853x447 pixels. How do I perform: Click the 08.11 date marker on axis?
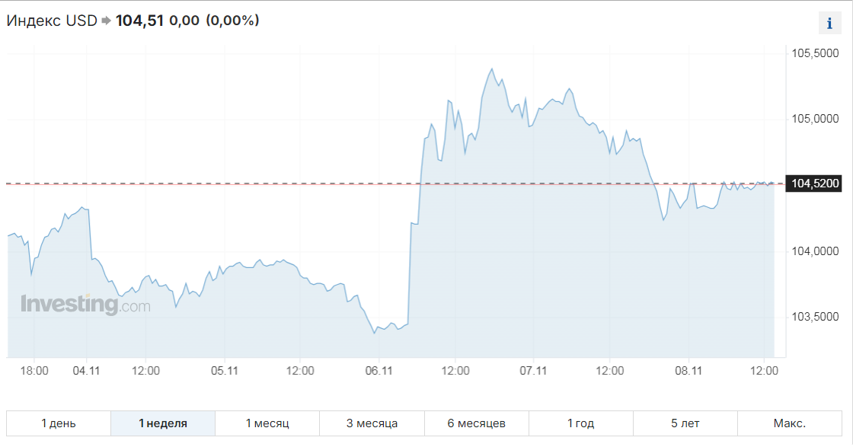pyautogui.click(x=688, y=371)
